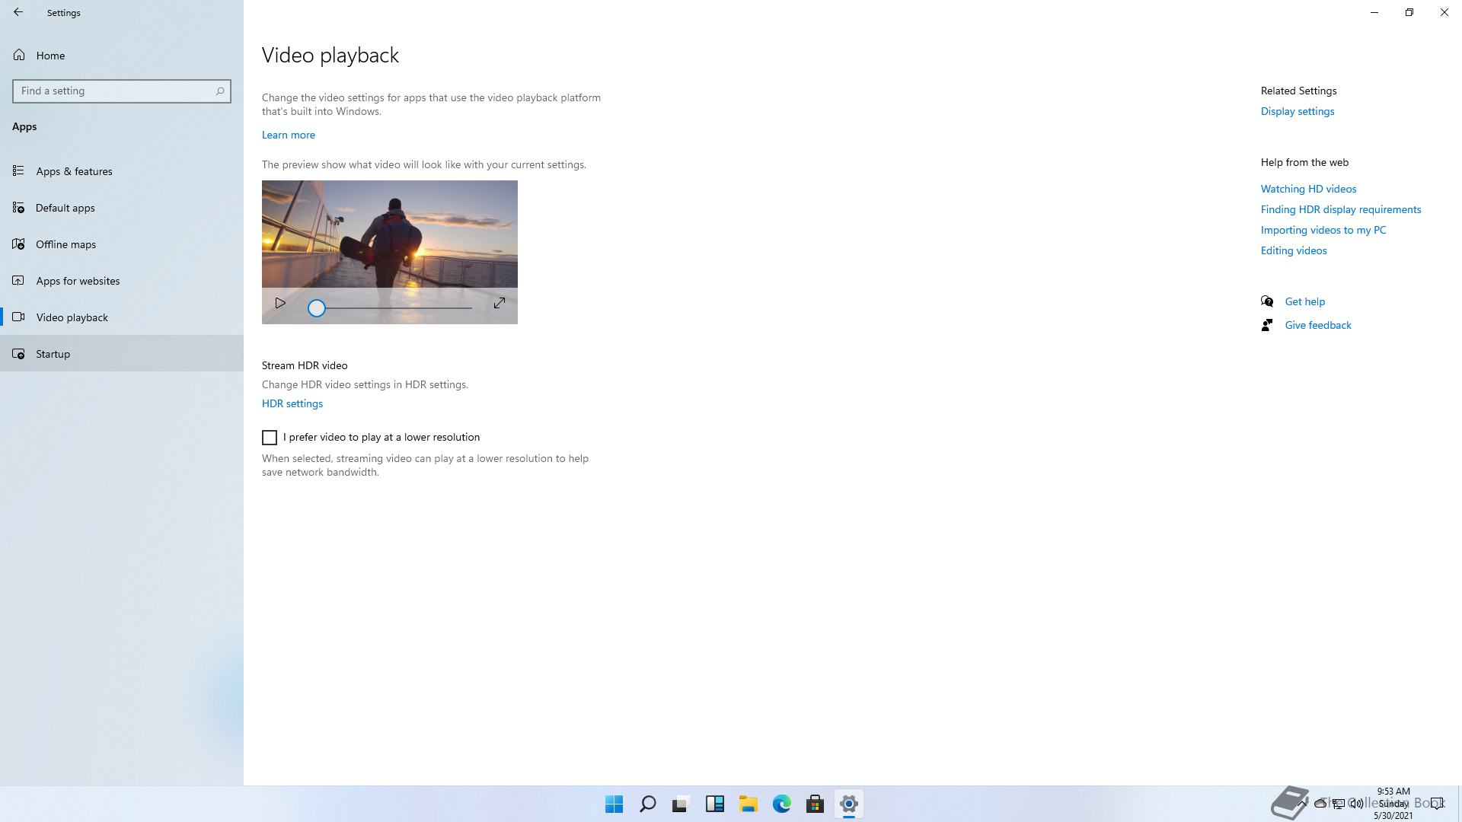The width and height of the screenshot is (1462, 822).
Task: Open Widgets from taskbar
Action: pyautogui.click(x=714, y=804)
